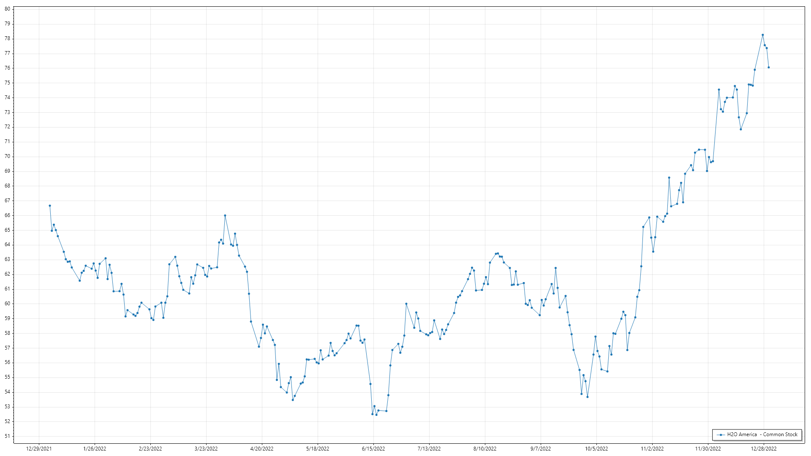Click the 66 y-axis tick label
Screen dimensions: 811x456
(x=7, y=215)
